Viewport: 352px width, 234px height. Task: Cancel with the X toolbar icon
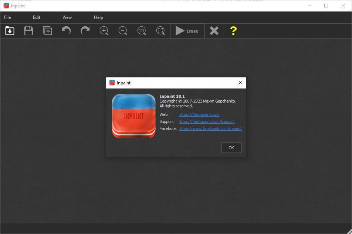click(x=214, y=31)
